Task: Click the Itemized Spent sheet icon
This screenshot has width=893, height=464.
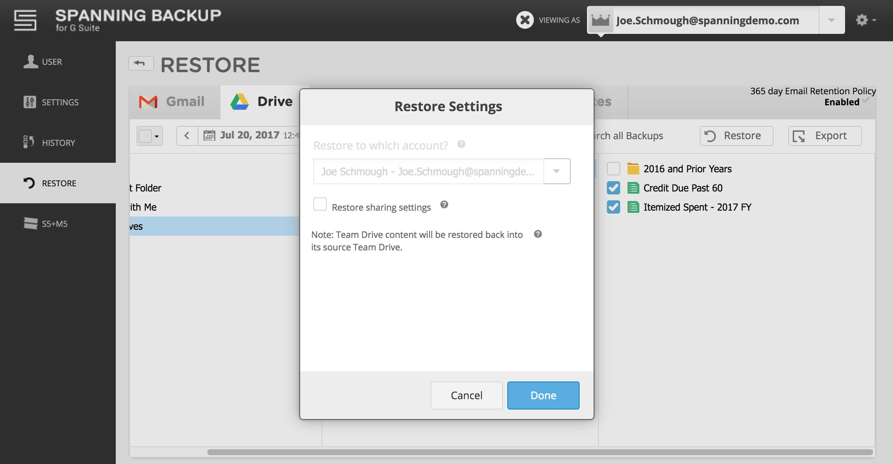Action: [633, 207]
